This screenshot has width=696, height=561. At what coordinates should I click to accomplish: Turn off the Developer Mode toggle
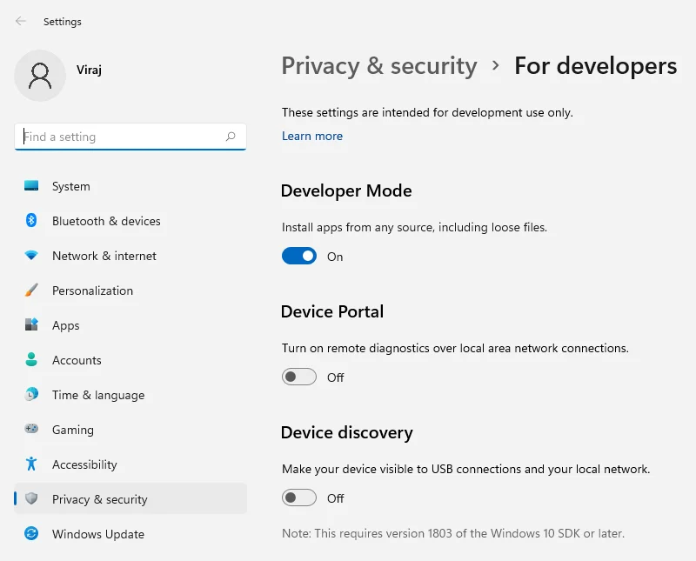299,256
